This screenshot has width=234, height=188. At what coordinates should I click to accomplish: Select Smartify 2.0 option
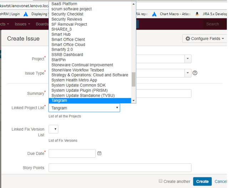[90, 50]
